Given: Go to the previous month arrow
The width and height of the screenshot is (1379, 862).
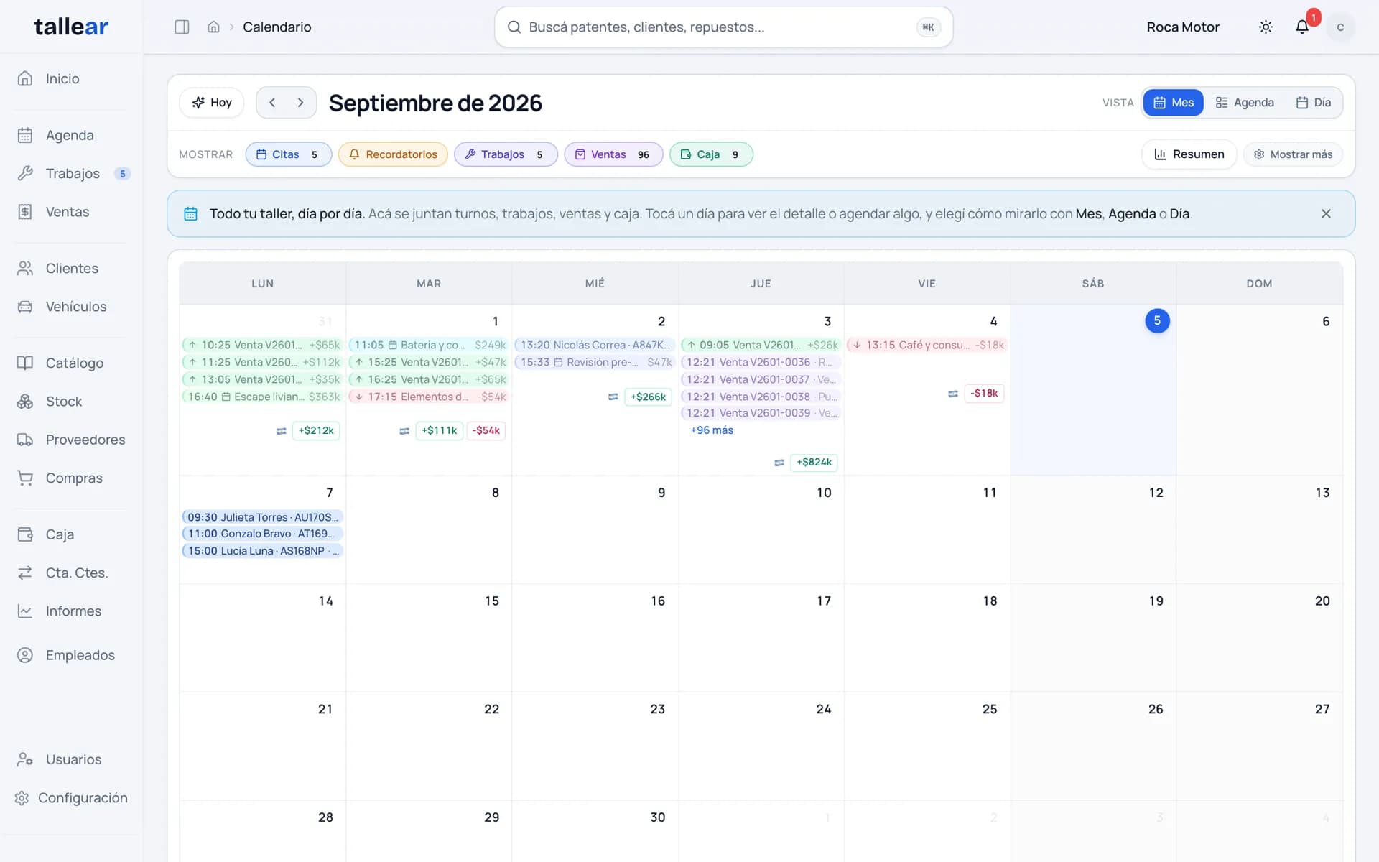Looking at the screenshot, I should click(272, 103).
